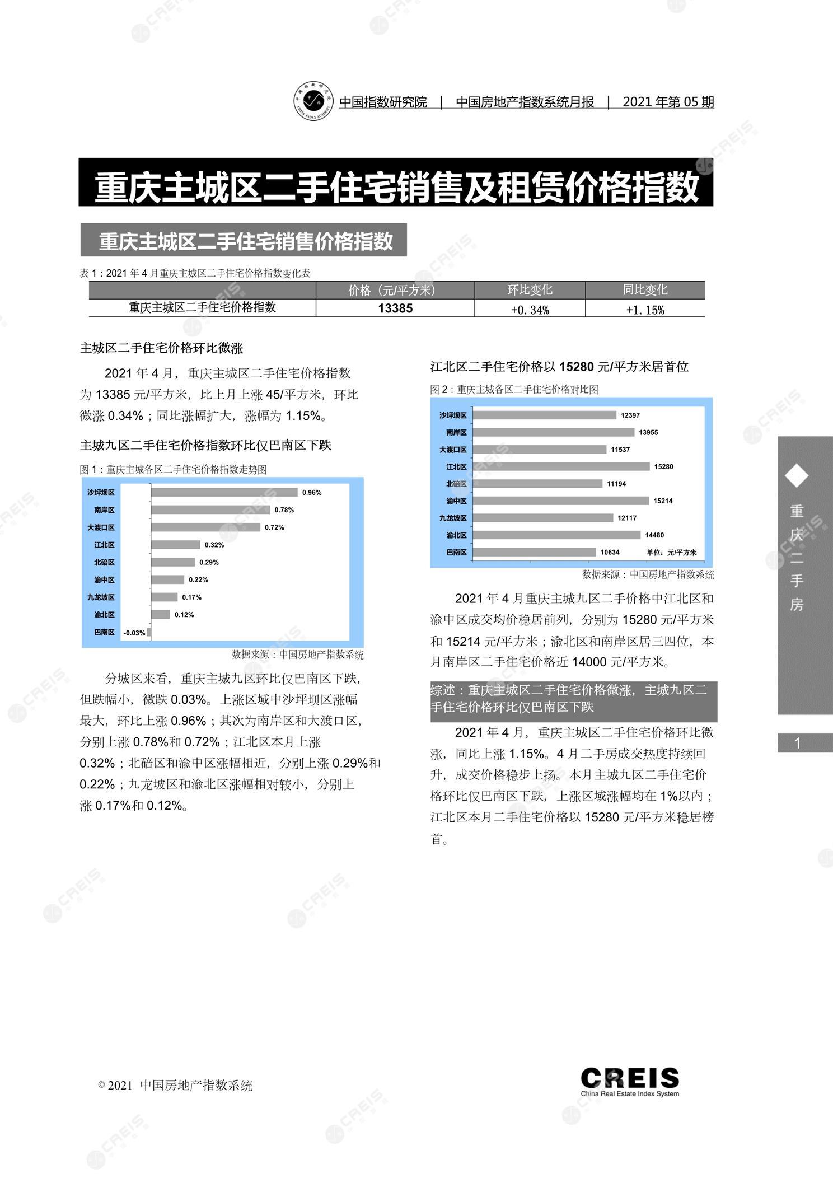This screenshot has width=833, height=1178.
Task: Click the data source note under Figure 1
Action: click(x=297, y=655)
